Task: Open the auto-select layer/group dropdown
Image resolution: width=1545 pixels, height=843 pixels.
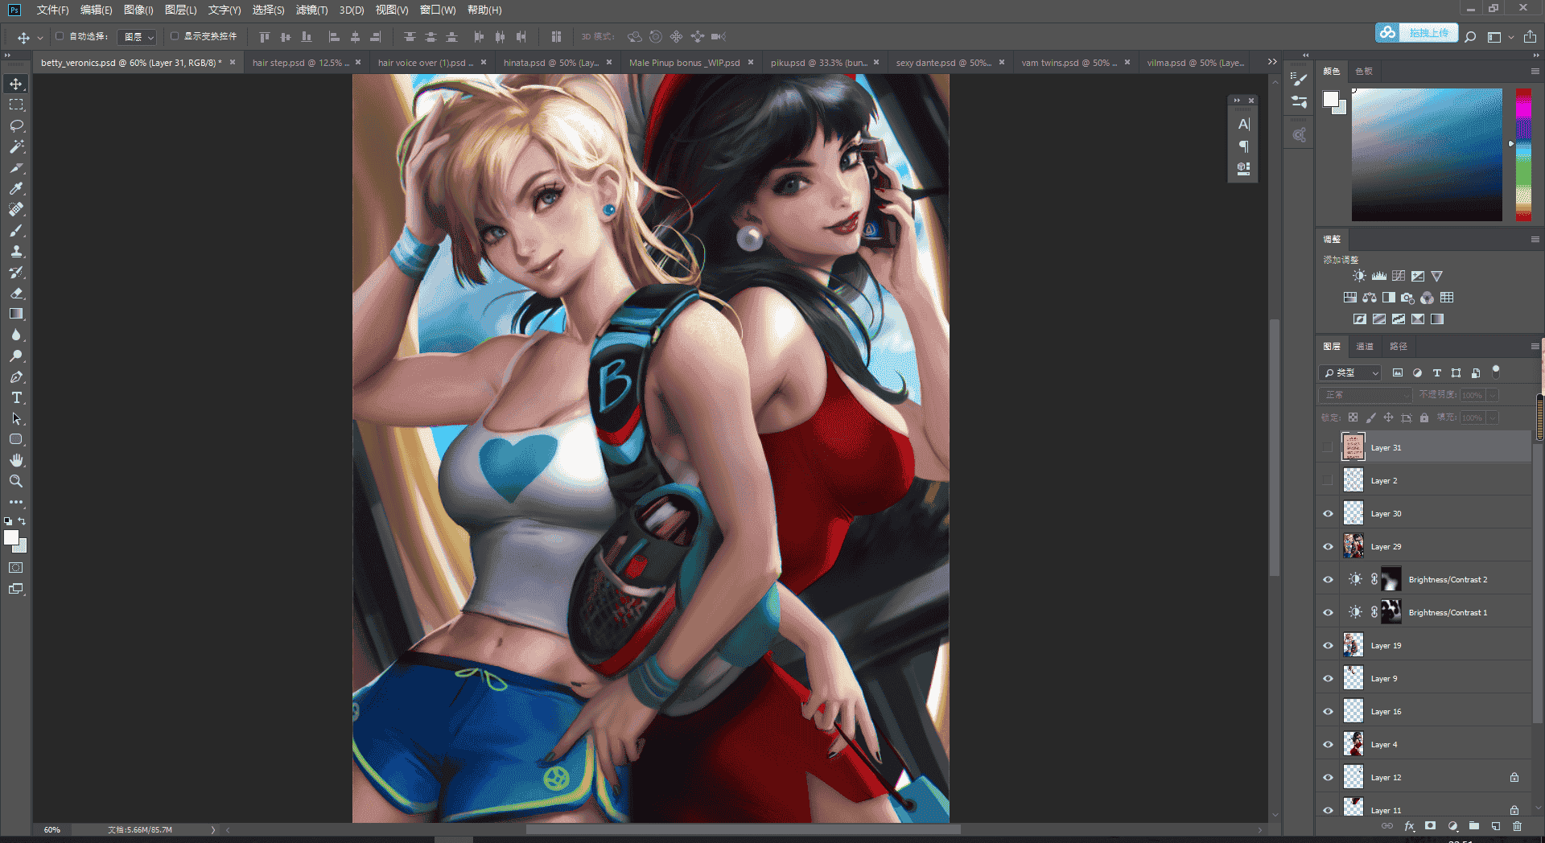Action: tap(137, 37)
